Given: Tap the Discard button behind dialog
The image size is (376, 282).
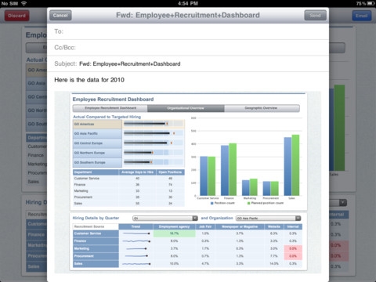Looking at the screenshot, I should (17, 16).
